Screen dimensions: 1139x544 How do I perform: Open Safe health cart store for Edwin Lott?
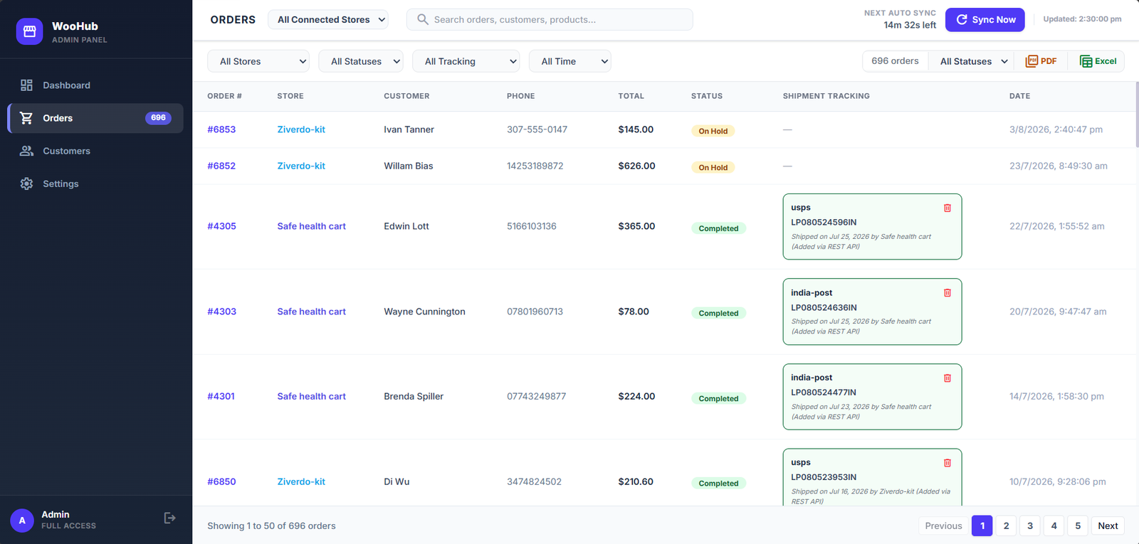click(311, 226)
